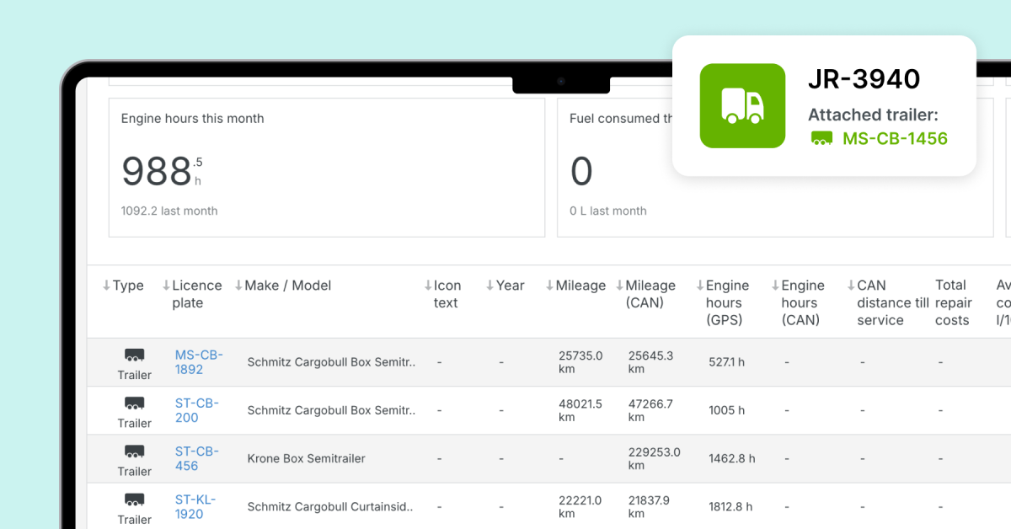Click the green truck icon on JR-3940 card
The image size is (1011, 529).
pos(742,105)
